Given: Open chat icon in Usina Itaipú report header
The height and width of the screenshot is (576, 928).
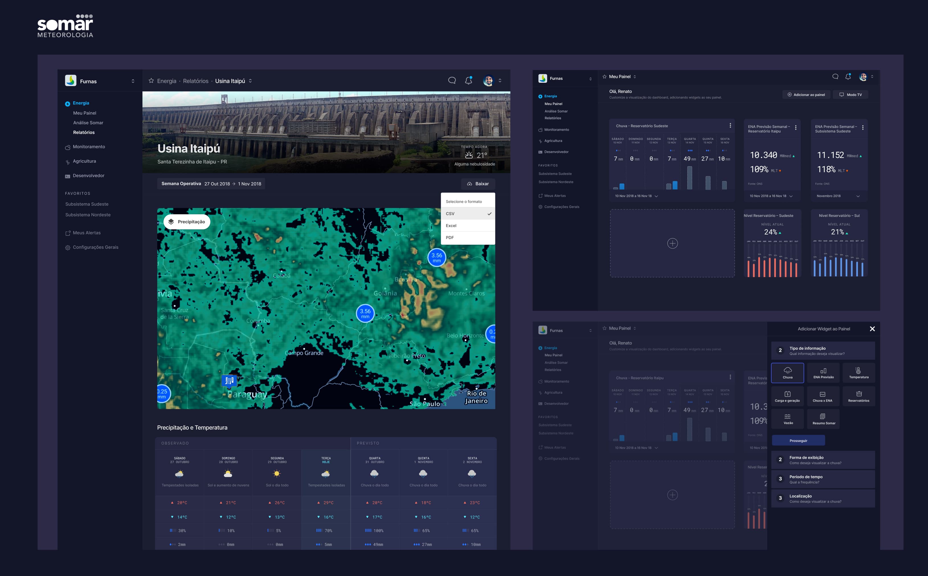Looking at the screenshot, I should [x=452, y=80].
